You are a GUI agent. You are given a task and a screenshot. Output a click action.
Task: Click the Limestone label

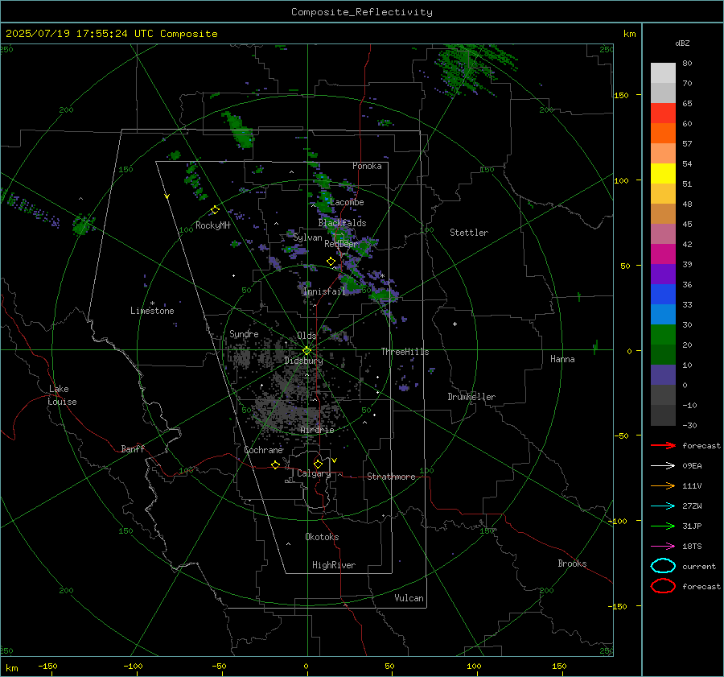point(152,311)
